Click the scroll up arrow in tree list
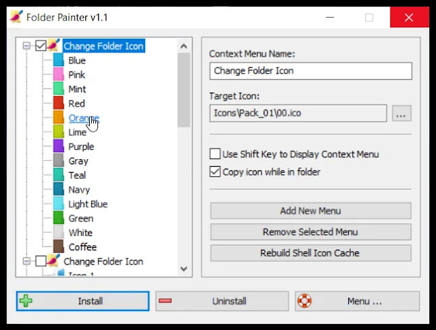The image size is (436, 330). (x=183, y=46)
